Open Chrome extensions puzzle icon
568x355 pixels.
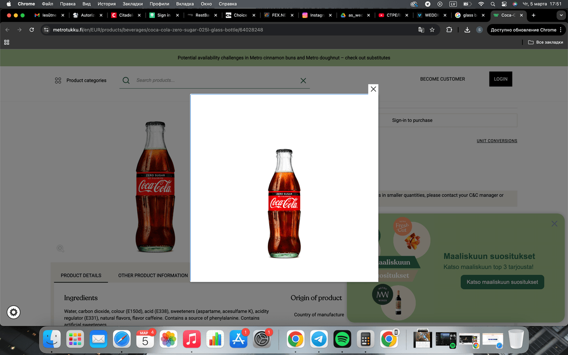(449, 30)
